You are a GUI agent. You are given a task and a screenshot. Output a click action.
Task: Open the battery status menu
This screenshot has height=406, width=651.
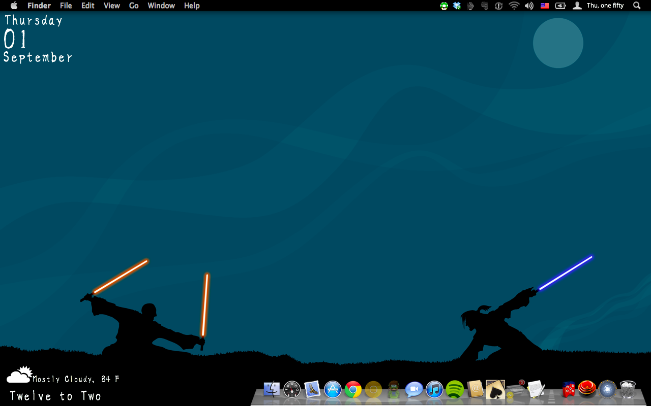tap(560, 6)
